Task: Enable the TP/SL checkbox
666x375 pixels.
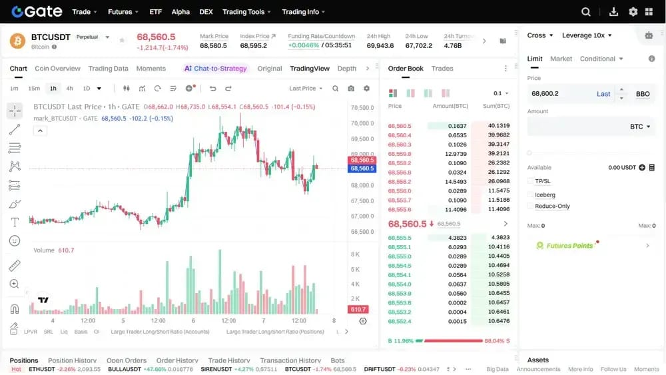Action: point(530,181)
